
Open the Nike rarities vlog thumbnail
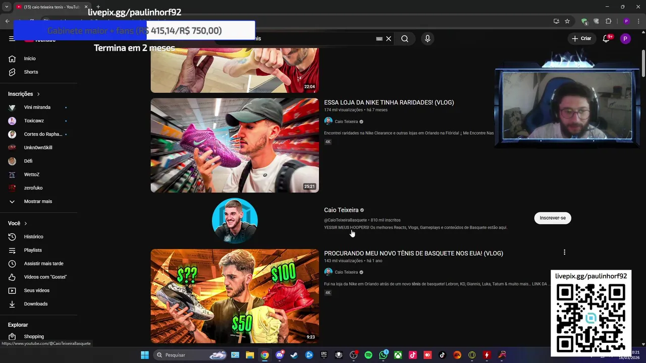click(235, 145)
